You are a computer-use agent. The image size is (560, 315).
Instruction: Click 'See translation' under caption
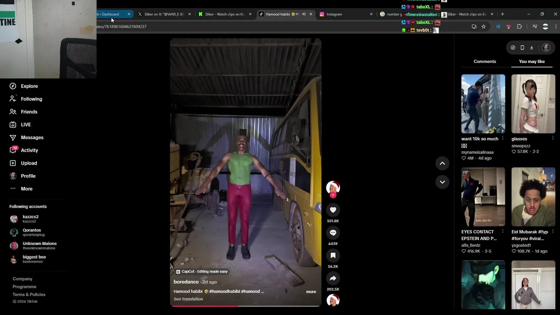click(x=188, y=299)
